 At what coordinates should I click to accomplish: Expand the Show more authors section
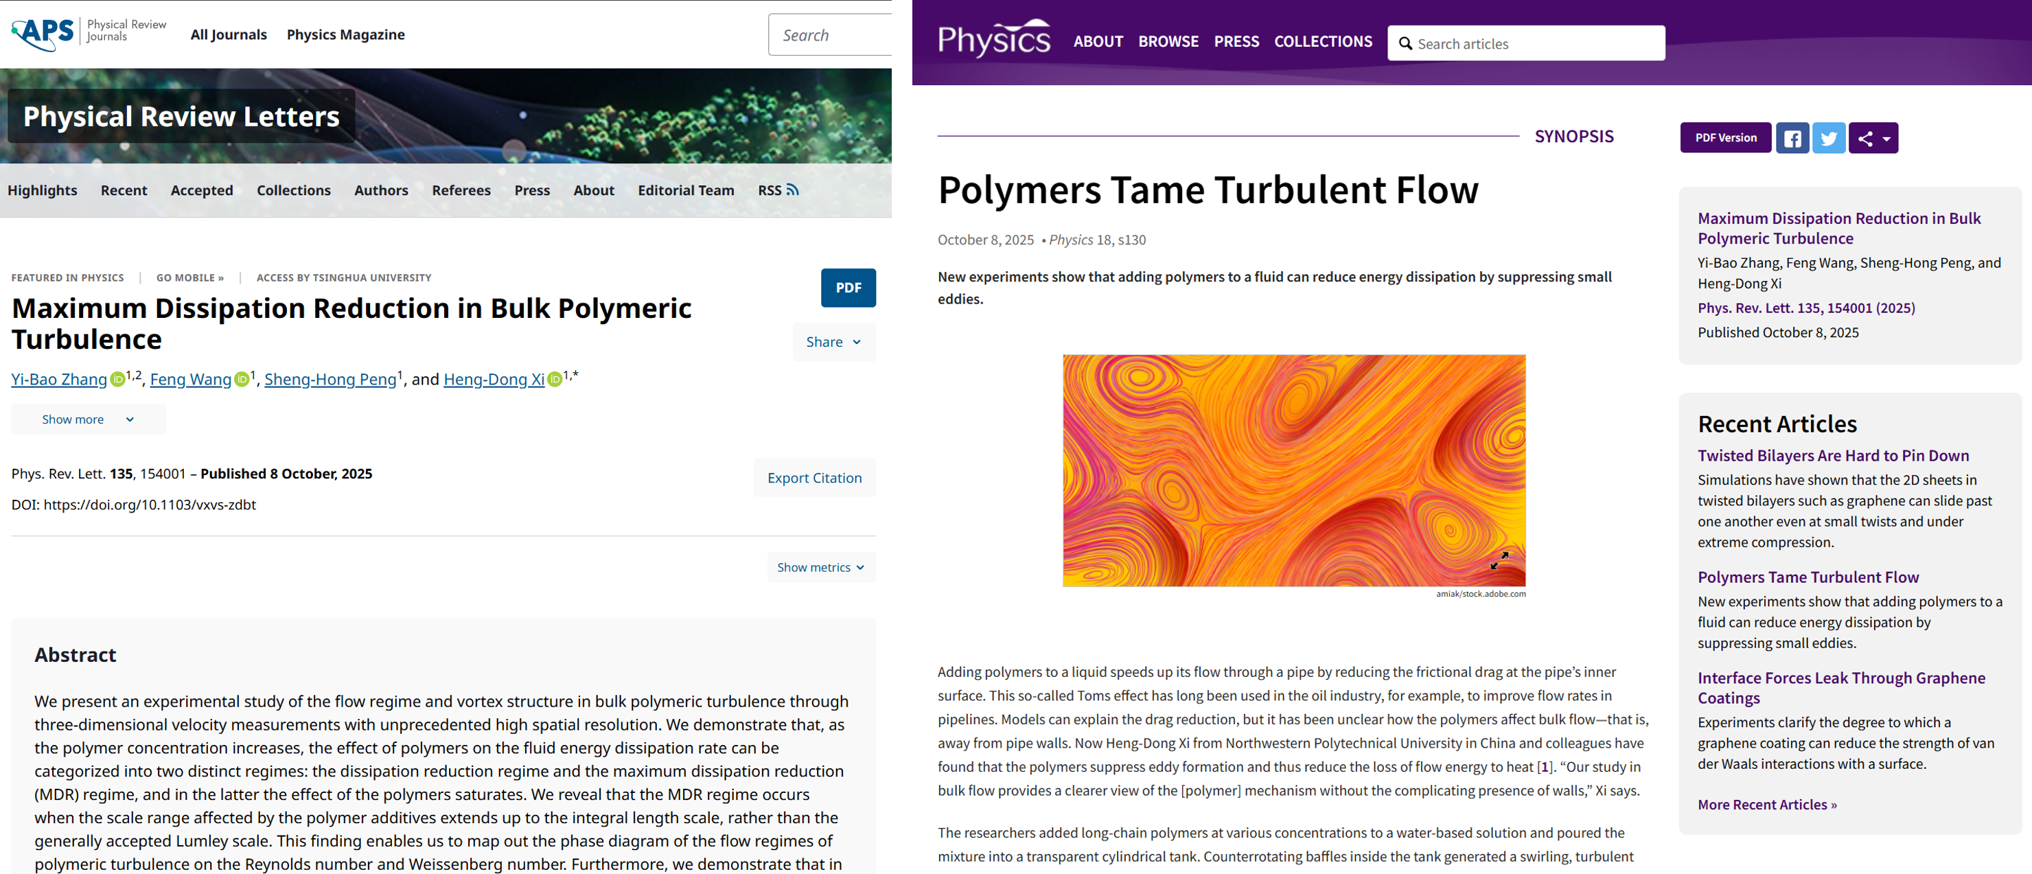coord(88,419)
